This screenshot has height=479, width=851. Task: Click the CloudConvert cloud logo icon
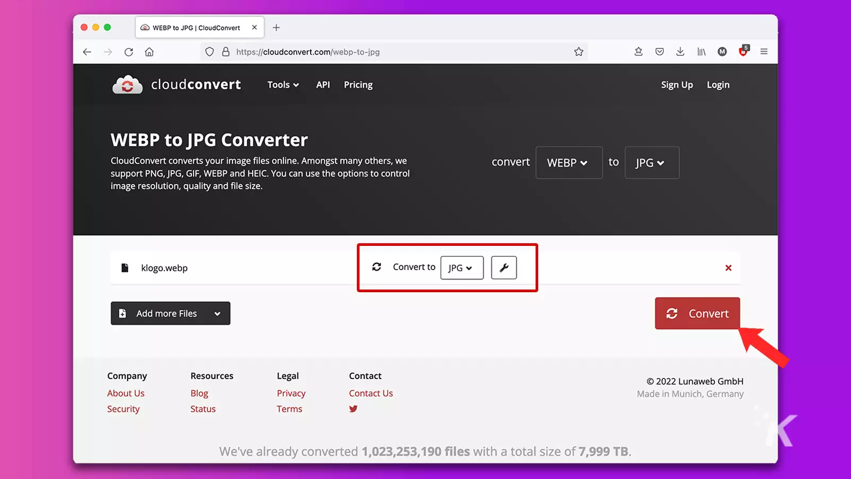(x=127, y=85)
